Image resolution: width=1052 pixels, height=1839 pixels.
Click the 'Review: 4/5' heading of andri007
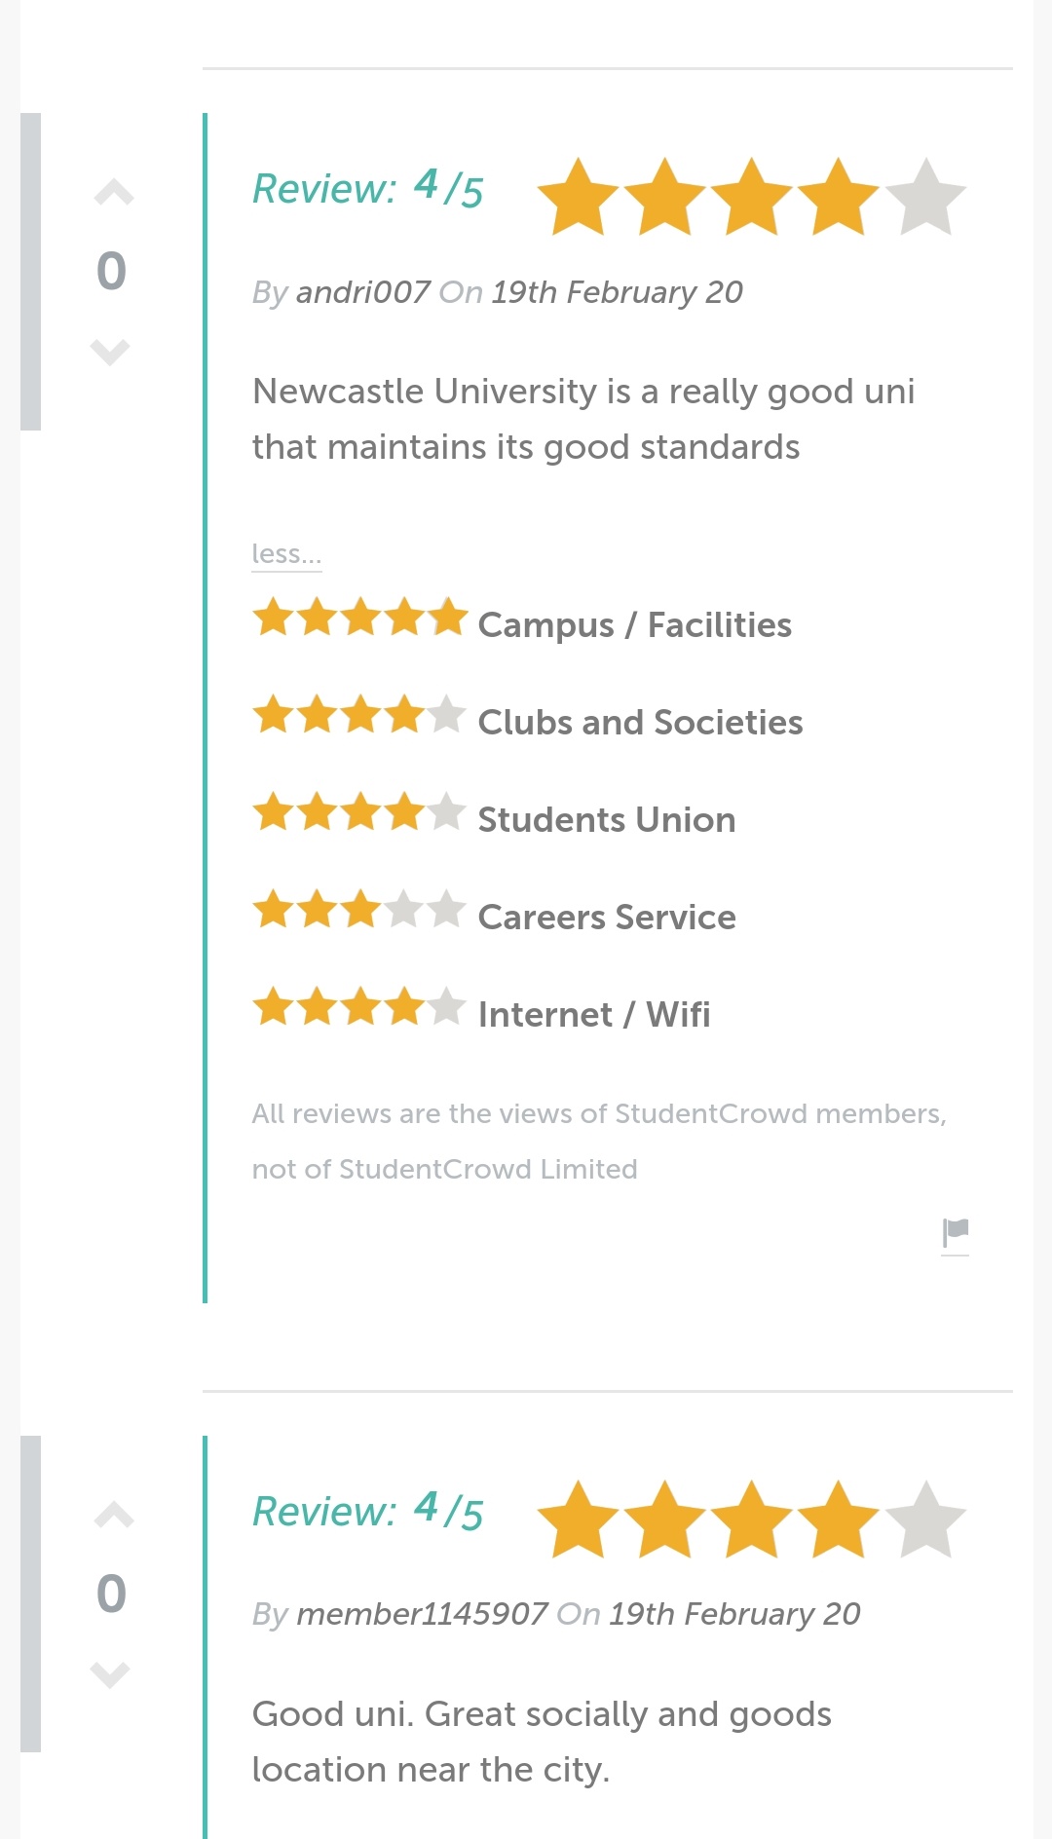coord(368,189)
